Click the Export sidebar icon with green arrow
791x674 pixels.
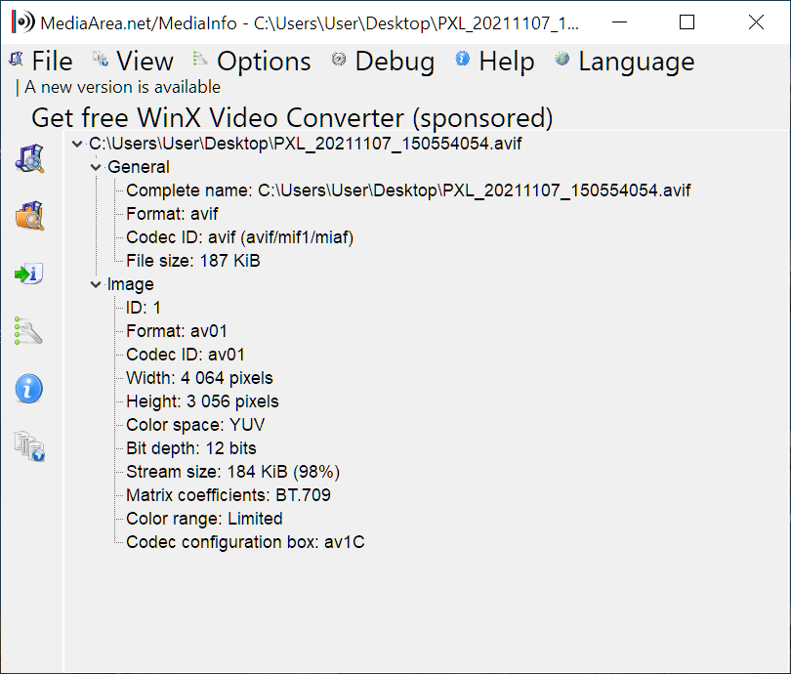(29, 274)
